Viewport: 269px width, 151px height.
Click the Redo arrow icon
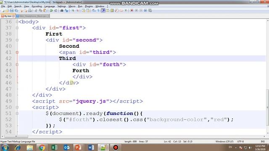(56, 10)
